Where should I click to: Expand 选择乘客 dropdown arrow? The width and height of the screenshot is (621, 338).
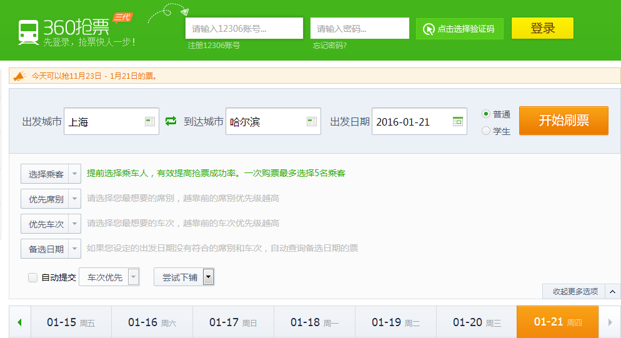(x=74, y=174)
